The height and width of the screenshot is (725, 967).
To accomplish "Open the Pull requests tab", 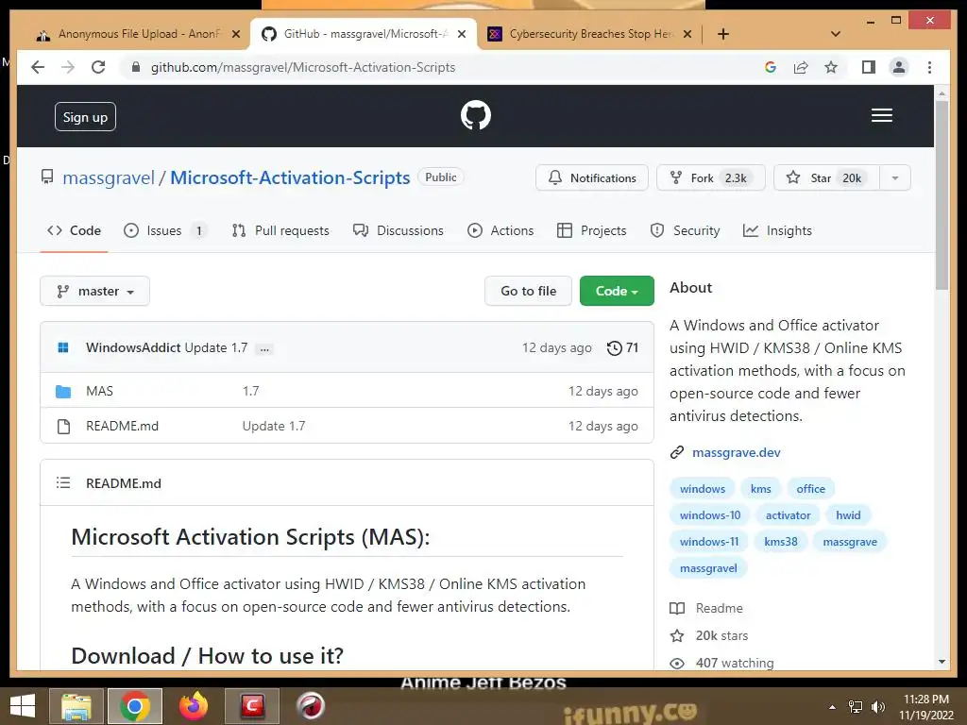I will [x=280, y=230].
